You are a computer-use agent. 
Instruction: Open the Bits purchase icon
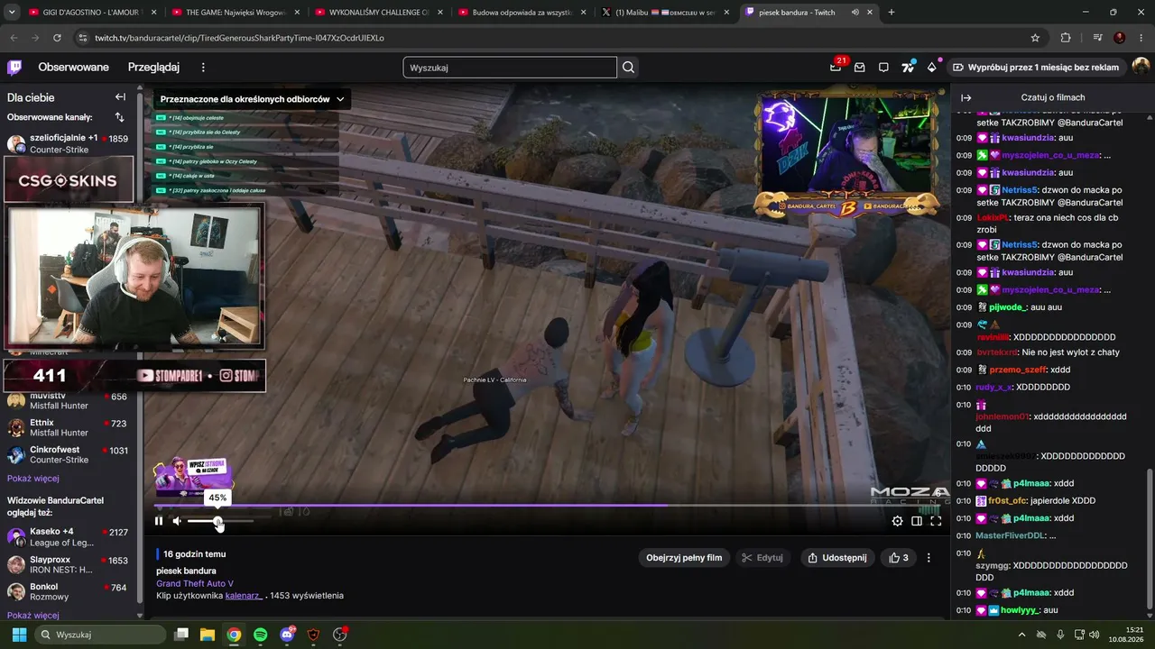click(931, 68)
